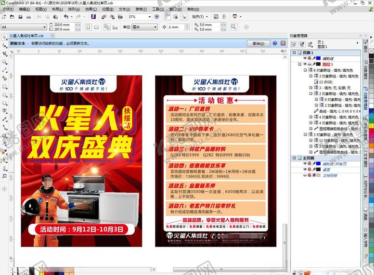
Task: Select the Parallel Dimension tool
Action: pyautogui.click(x=4, y=119)
